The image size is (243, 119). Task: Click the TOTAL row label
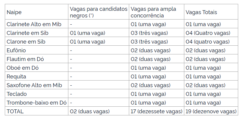coord(36,111)
